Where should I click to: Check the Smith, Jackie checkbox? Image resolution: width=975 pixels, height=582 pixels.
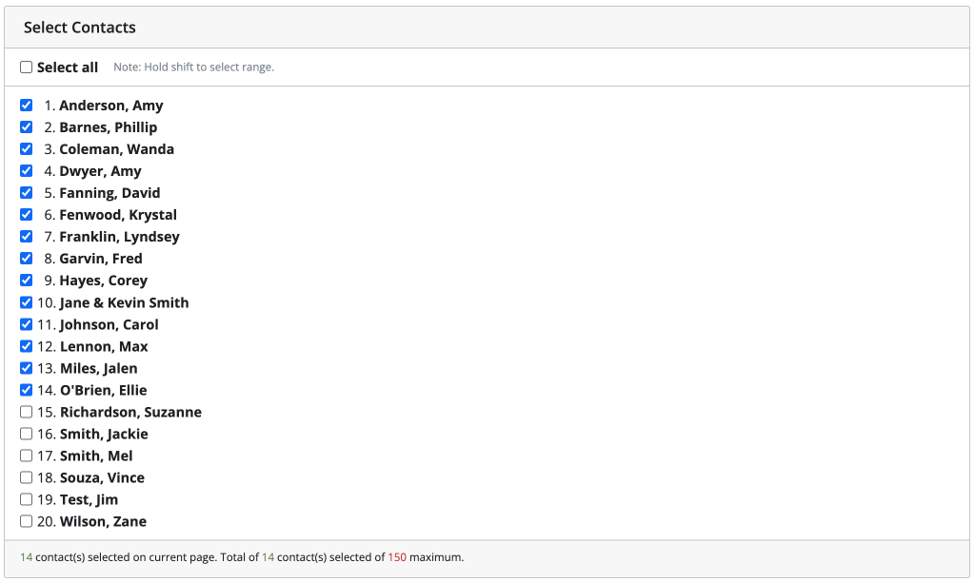(x=27, y=434)
